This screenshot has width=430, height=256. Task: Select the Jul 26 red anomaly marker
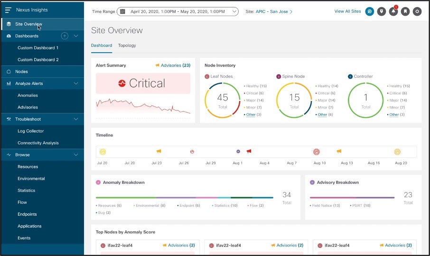tap(192, 152)
